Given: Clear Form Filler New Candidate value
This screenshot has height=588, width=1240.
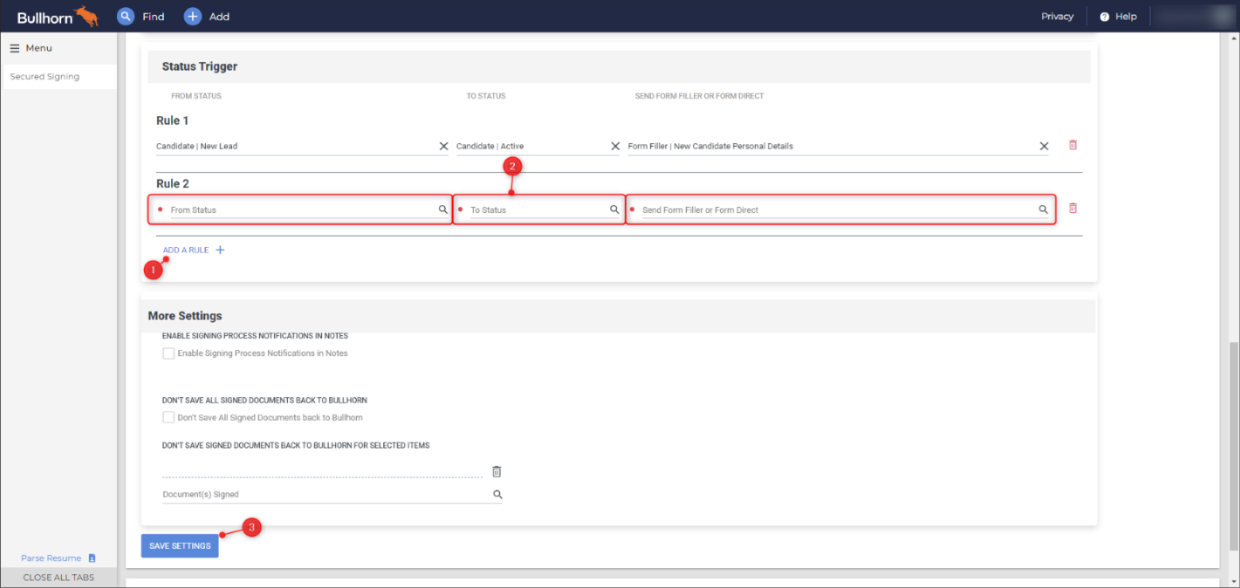Looking at the screenshot, I should 1044,147.
